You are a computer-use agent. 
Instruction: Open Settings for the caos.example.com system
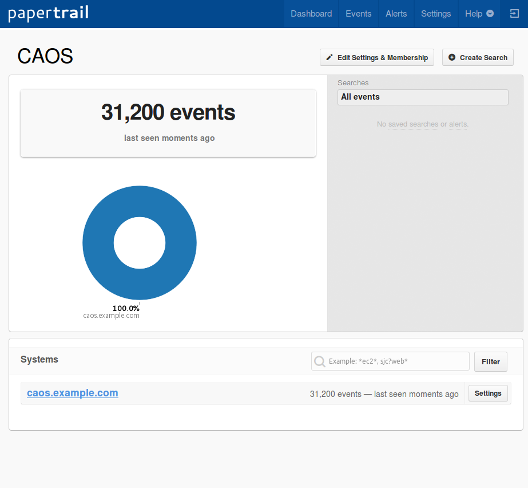[x=488, y=393]
